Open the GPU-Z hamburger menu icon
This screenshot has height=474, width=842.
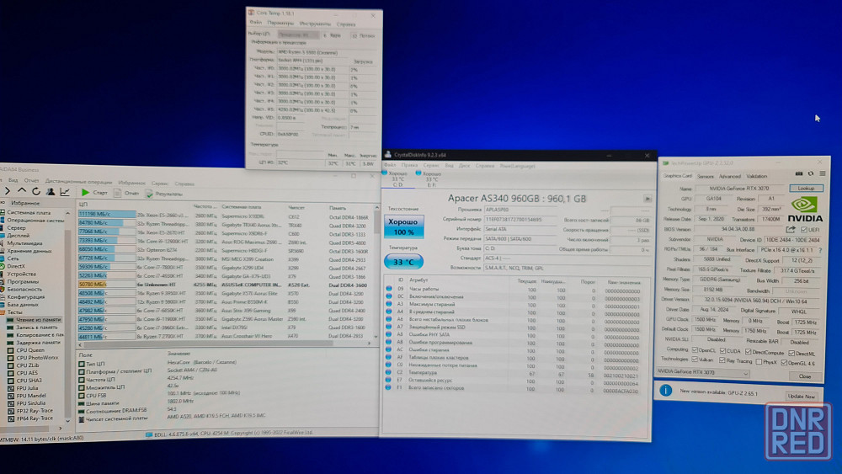[822, 173]
